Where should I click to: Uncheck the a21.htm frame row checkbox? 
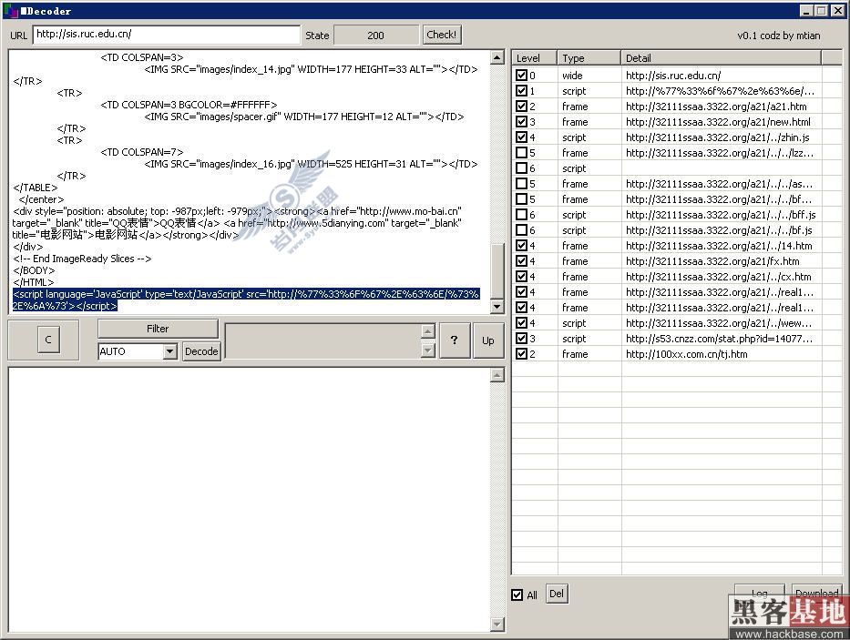click(x=521, y=107)
